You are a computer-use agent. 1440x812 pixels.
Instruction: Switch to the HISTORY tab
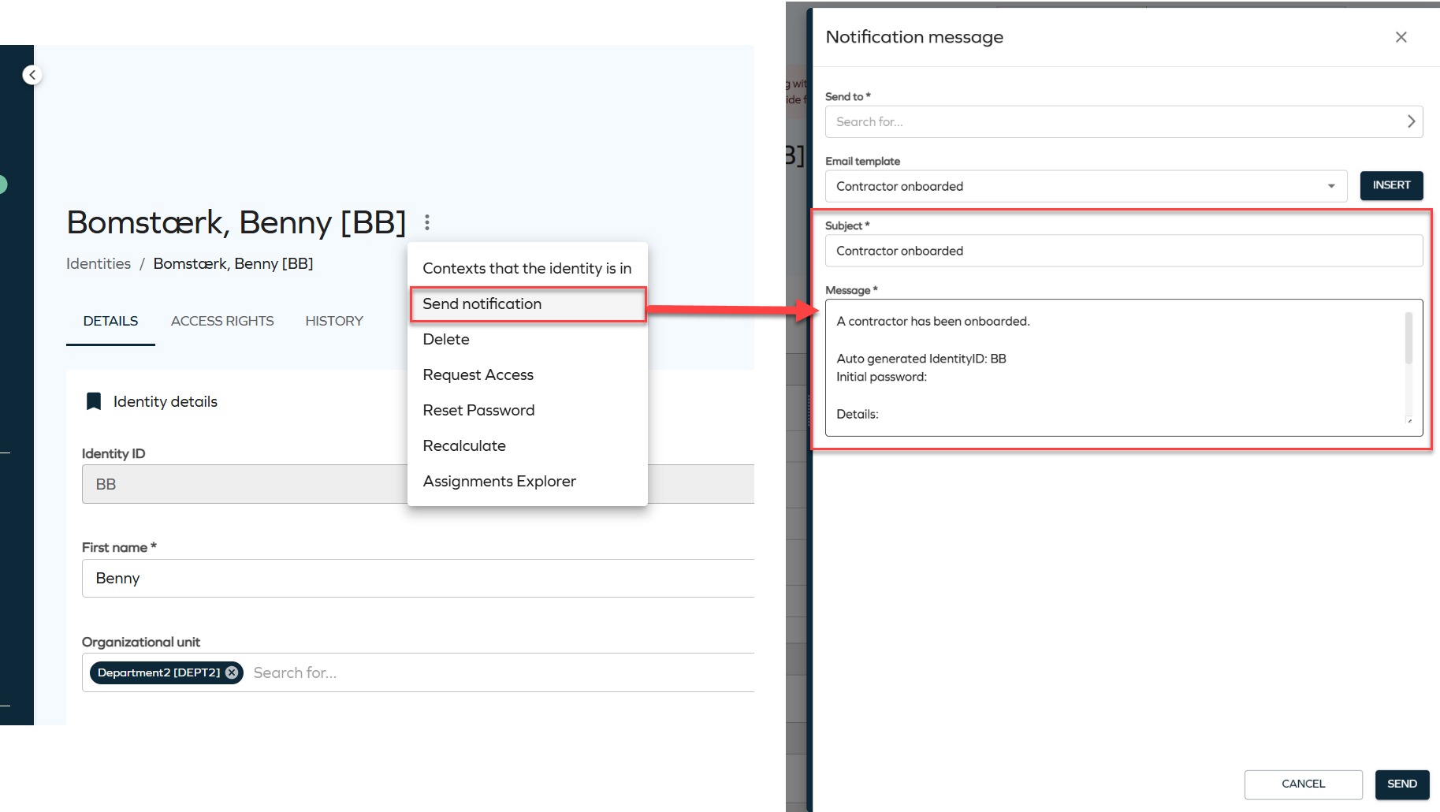(334, 321)
